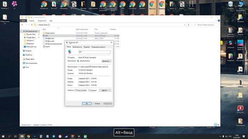Screen dimensions: 248x139
Task: Open the Windows 7 desktop shortcut
Action: (x=5, y=5)
